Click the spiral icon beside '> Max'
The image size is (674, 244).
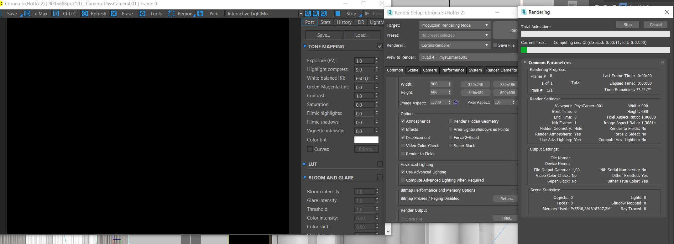click(x=27, y=13)
